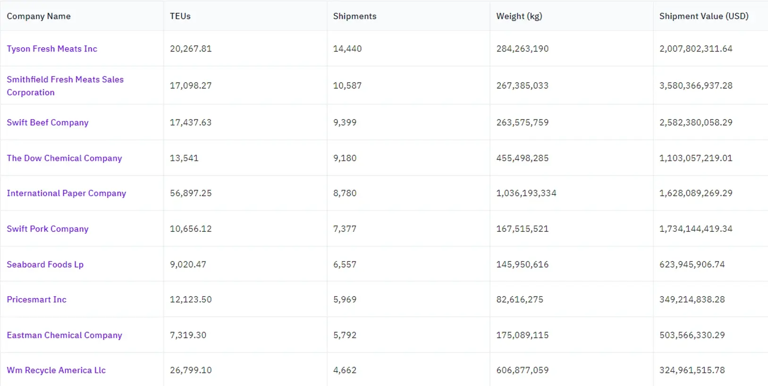
Task: Select shipment value 2,007,802,311.64
Action: [696, 49]
